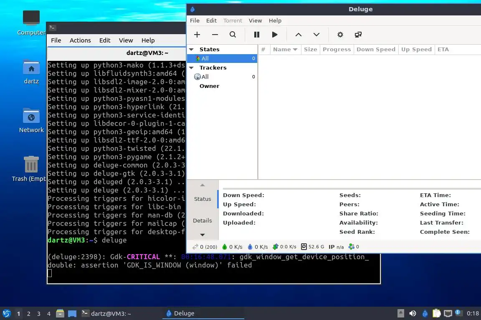
Task: Open the Deluge Edit menu
Action: pos(211,20)
